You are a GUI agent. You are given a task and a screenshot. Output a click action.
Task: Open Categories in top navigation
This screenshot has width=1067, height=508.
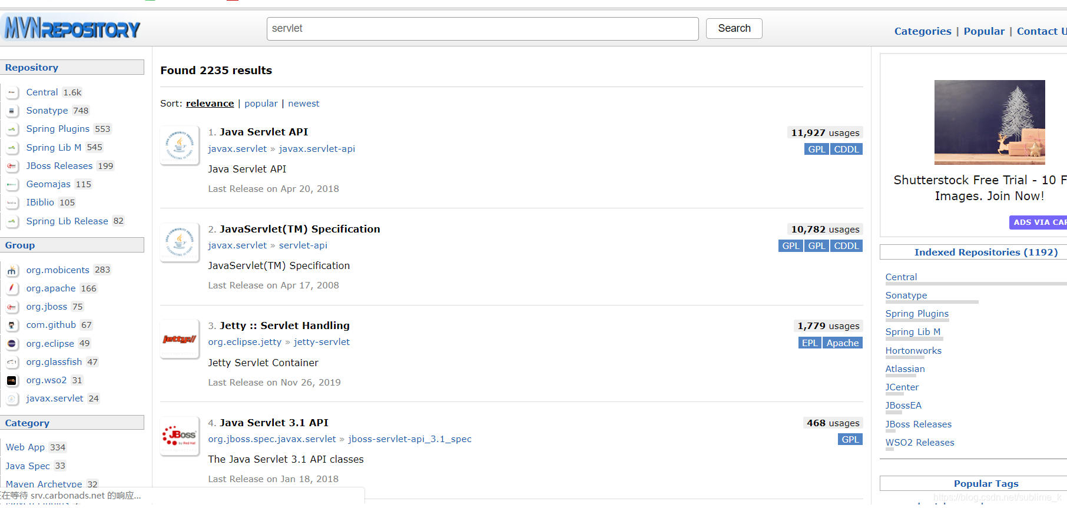pos(923,31)
